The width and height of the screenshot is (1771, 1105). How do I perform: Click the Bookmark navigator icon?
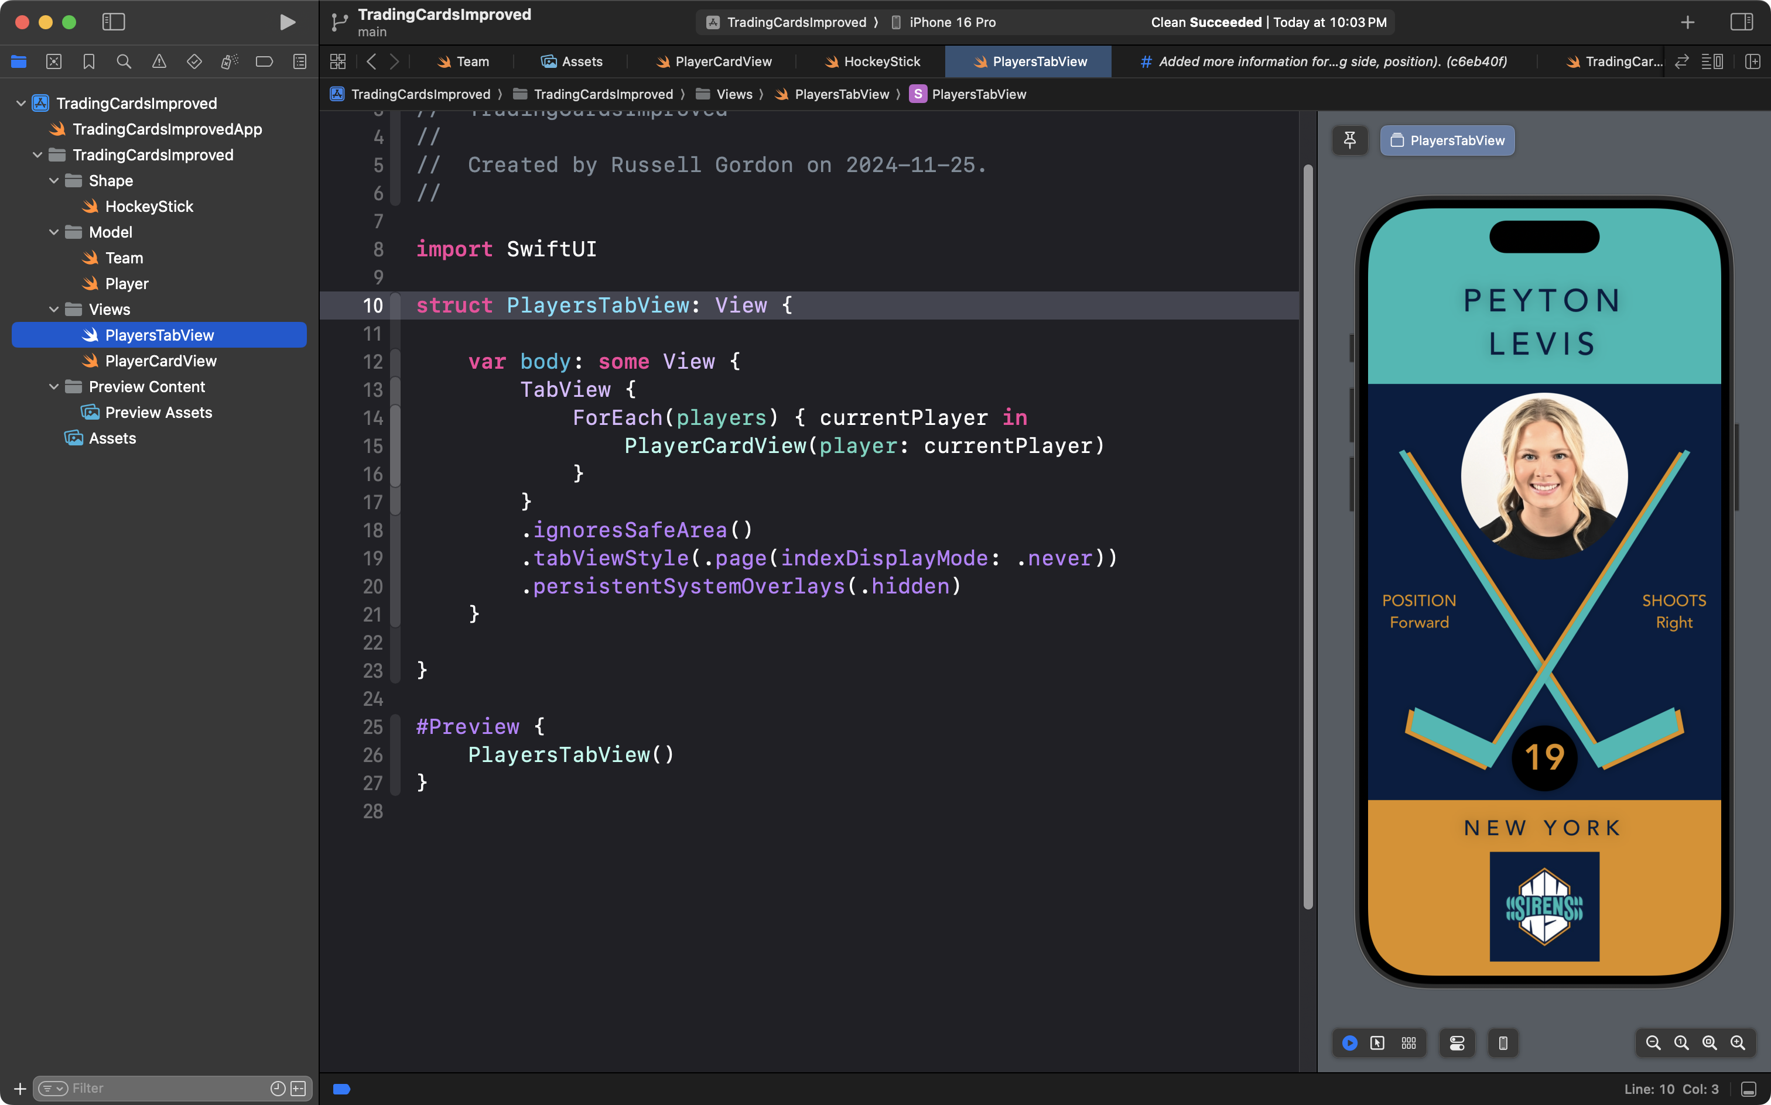88,61
